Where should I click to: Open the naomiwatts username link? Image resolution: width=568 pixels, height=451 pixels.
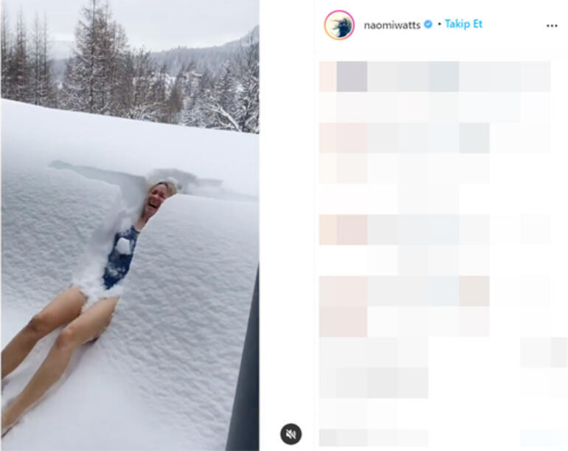(392, 25)
